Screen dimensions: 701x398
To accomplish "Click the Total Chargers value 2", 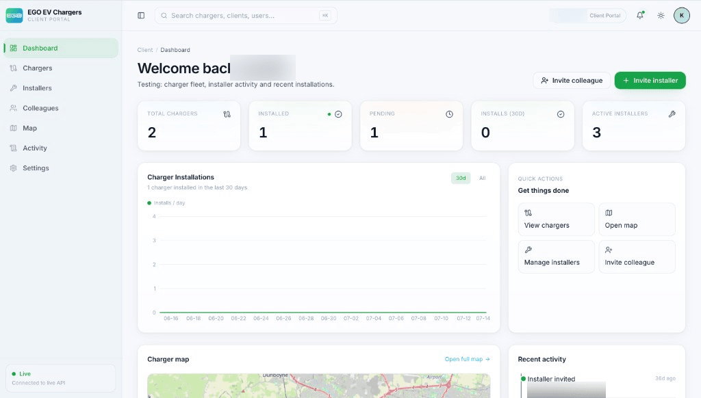I will point(152,133).
